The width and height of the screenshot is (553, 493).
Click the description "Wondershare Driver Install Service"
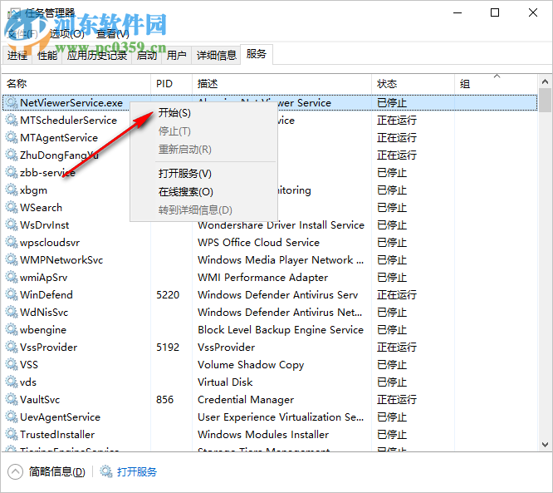[281, 225]
